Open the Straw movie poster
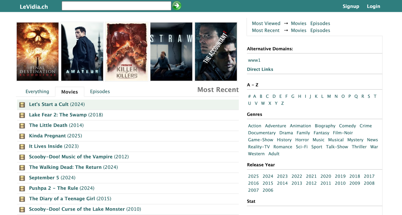 pyautogui.click(x=171, y=52)
